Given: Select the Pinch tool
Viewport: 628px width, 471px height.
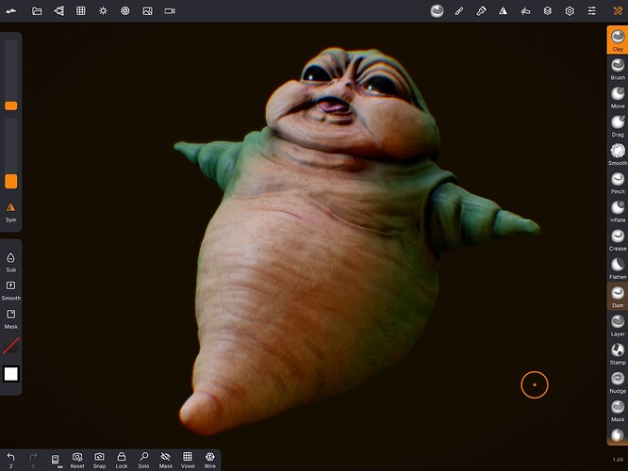Looking at the screenshot, I should click(618, 183).
